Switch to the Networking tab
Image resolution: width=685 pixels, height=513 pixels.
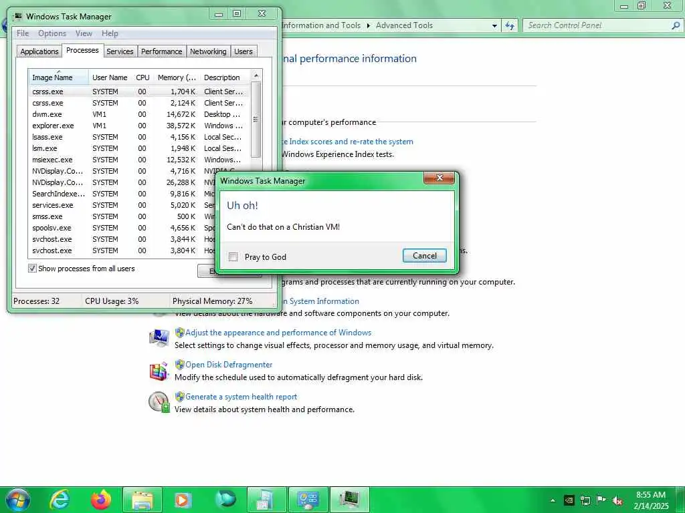[x=208, y=51]
